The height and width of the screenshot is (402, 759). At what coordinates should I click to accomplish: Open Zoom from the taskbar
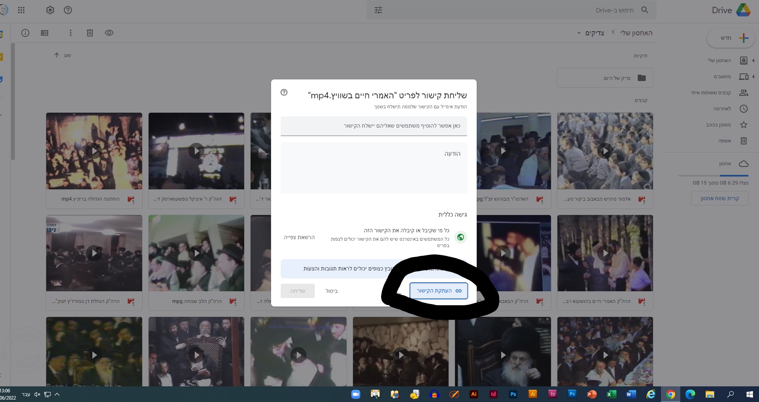pyautogui.click(x=356, y=394)
